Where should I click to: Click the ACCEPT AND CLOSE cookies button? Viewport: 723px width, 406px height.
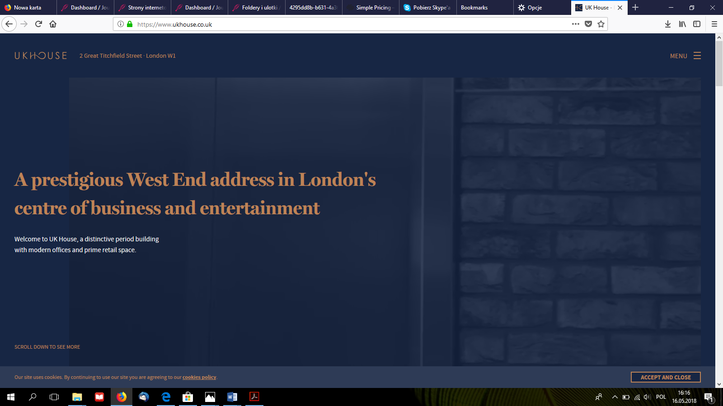click(665, 377)
